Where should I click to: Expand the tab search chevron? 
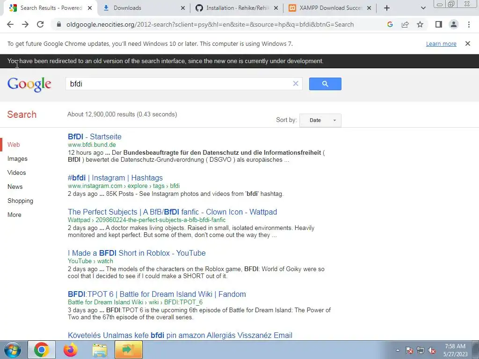coord(423,8)
